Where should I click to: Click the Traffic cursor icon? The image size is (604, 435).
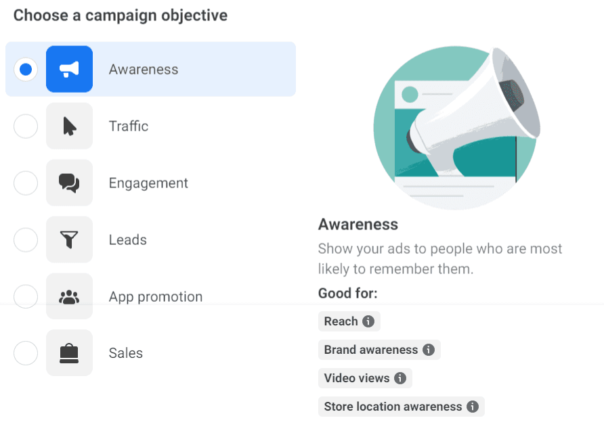coord(69,126)
